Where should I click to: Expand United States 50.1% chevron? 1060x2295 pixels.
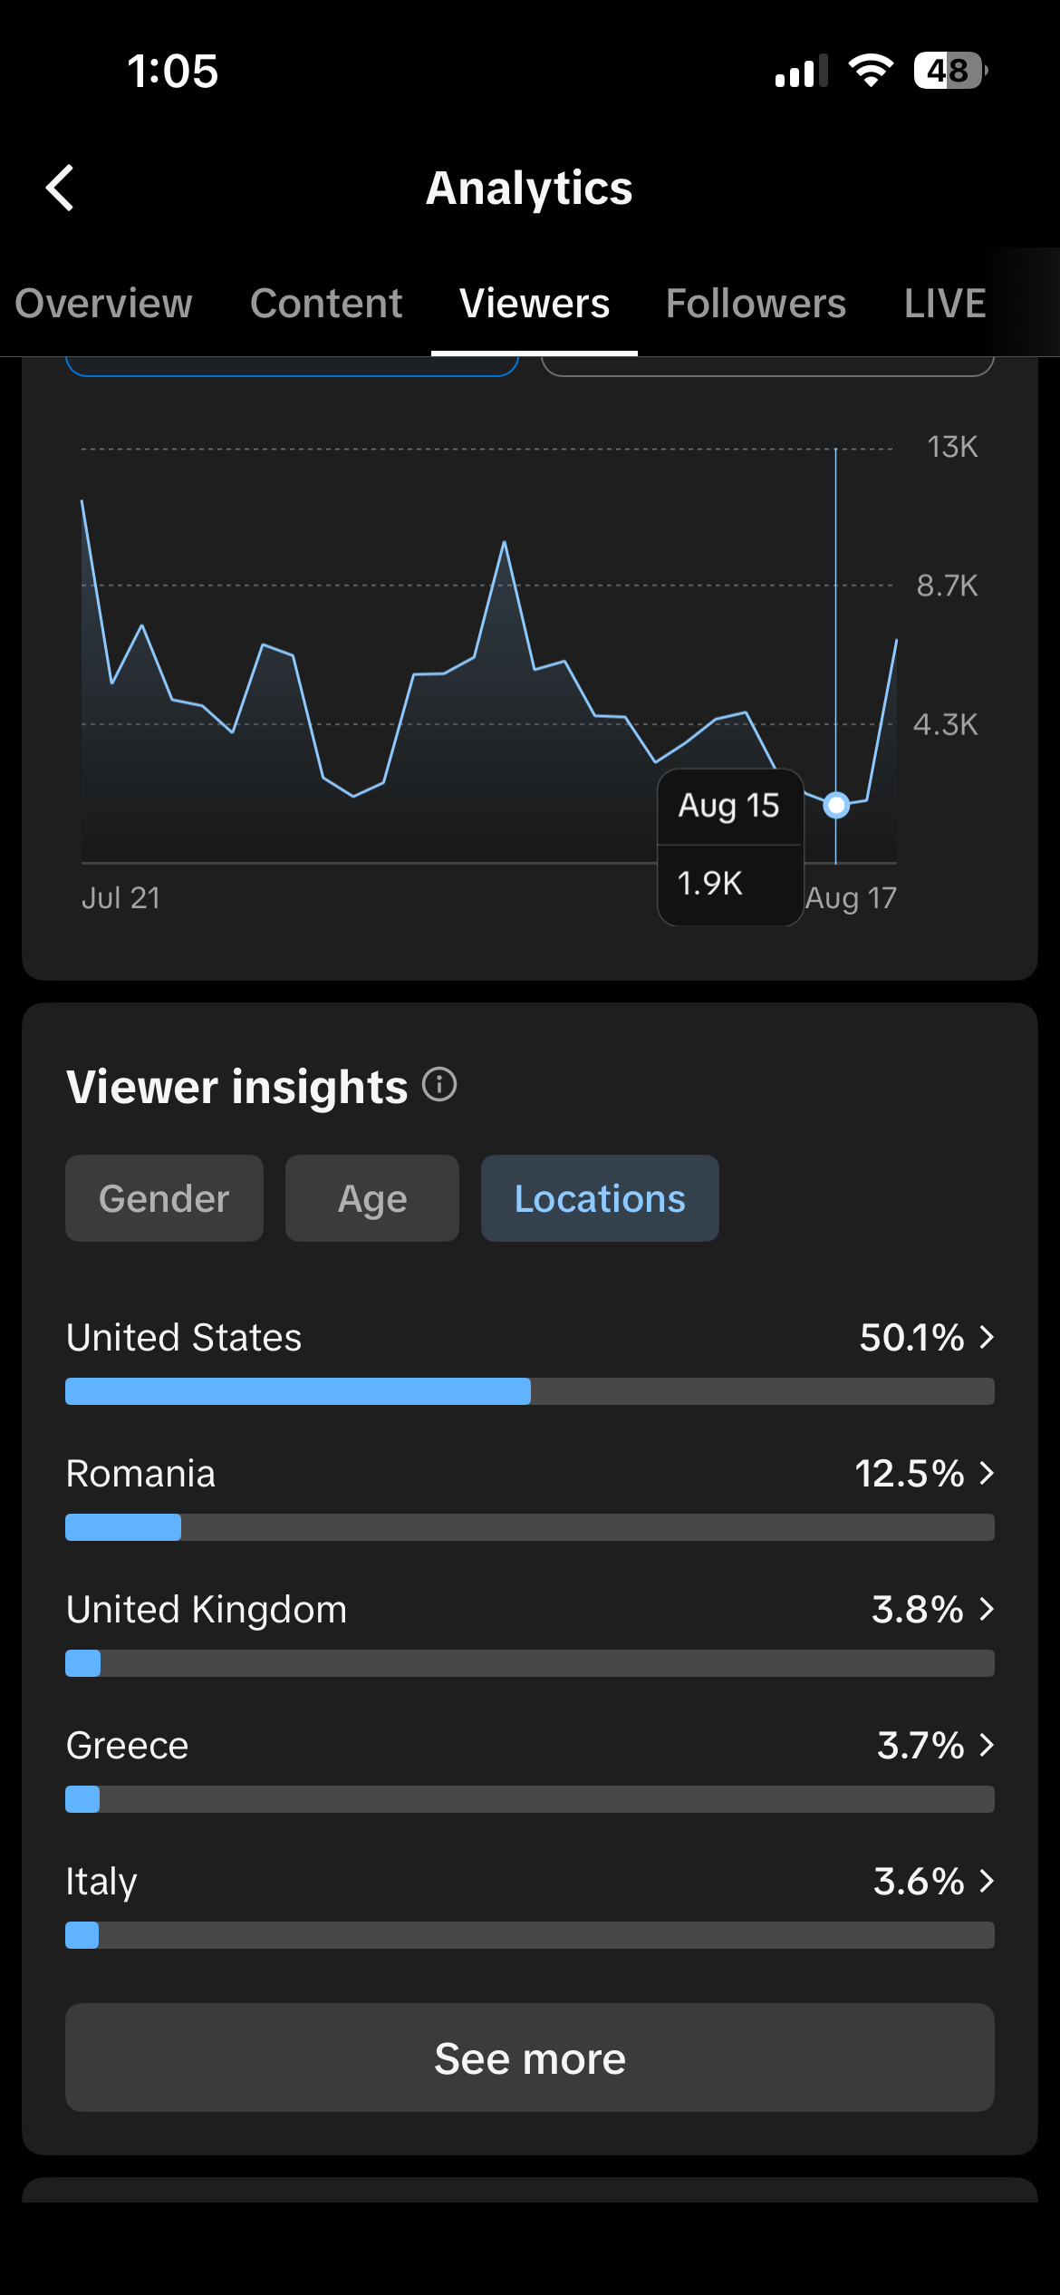[x=988, y=1337]
